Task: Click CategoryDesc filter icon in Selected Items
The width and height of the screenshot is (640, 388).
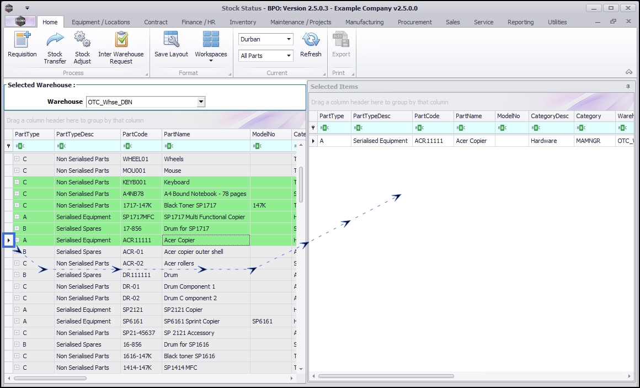Action: [x=536, y=128]
